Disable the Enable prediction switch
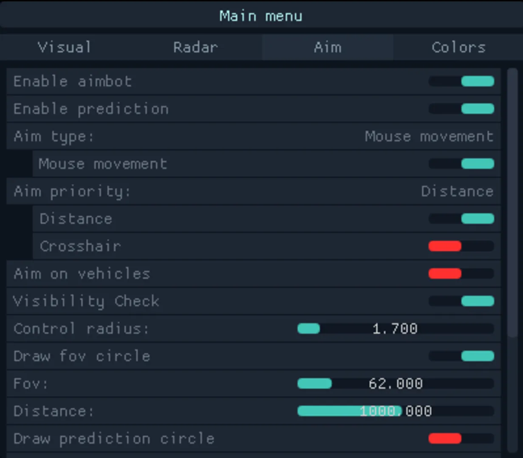The image size is (523, 458). (x=461, y=109)
